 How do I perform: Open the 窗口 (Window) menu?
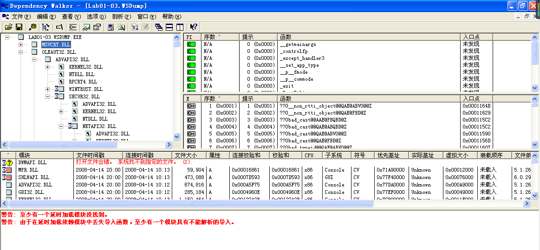[147, 17]
